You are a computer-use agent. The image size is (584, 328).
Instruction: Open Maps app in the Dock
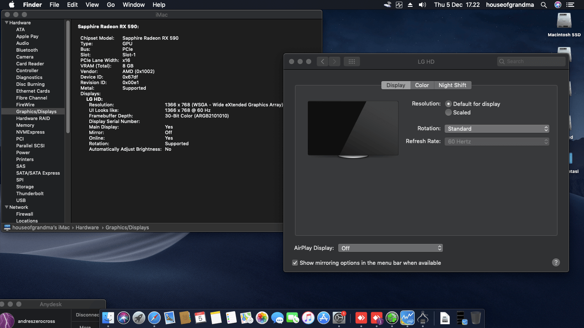tap(247, 318)
